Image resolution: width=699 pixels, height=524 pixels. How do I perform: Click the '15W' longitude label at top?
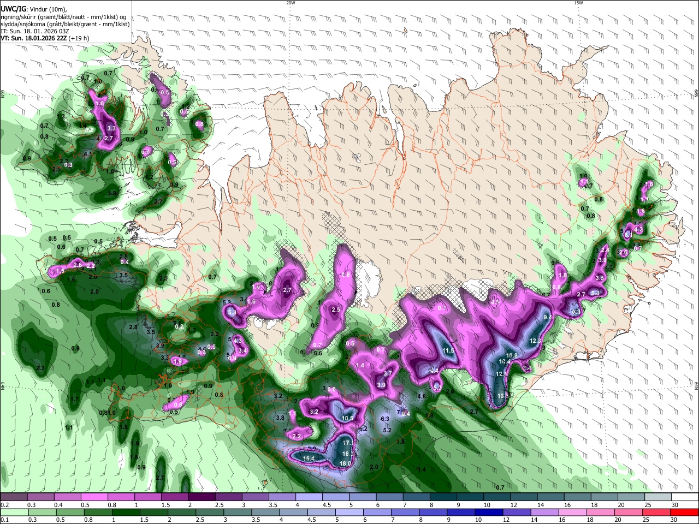(578, 3)
